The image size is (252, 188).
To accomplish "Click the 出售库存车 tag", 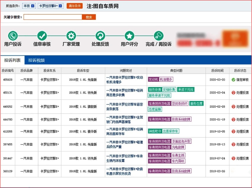I will [170, 131].
